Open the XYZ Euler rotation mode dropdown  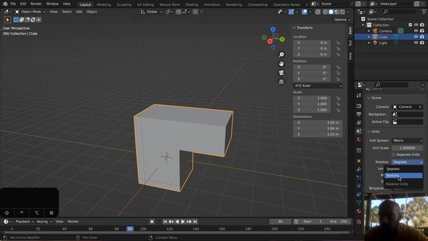pyautogui.click(x=318, y=86)
